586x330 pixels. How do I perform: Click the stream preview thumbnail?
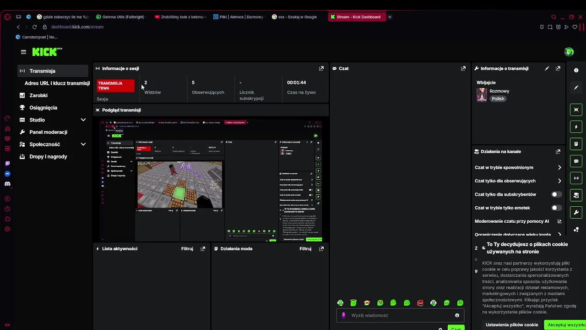(x=211, y=181)
